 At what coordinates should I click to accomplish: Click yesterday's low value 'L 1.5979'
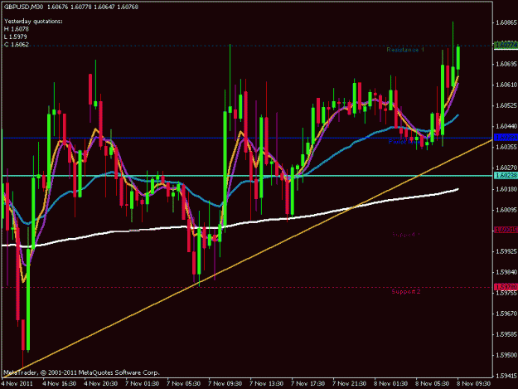tap(16, 36)
